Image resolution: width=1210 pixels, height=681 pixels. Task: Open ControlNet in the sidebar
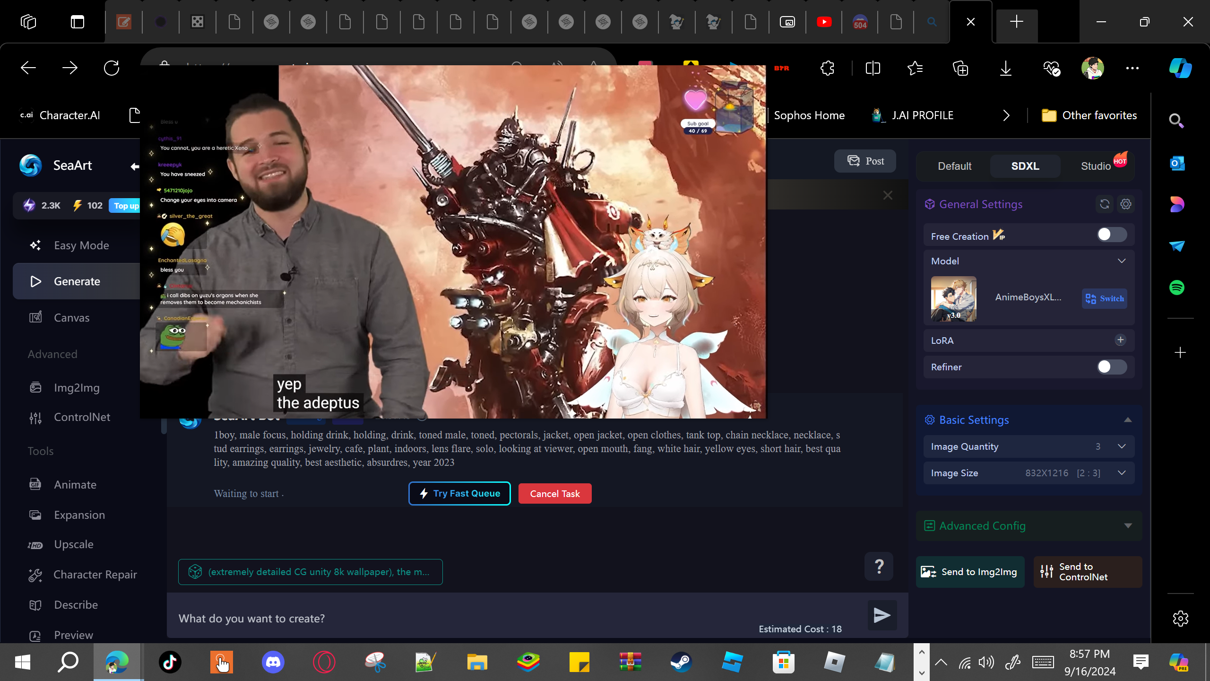point(82,417)
